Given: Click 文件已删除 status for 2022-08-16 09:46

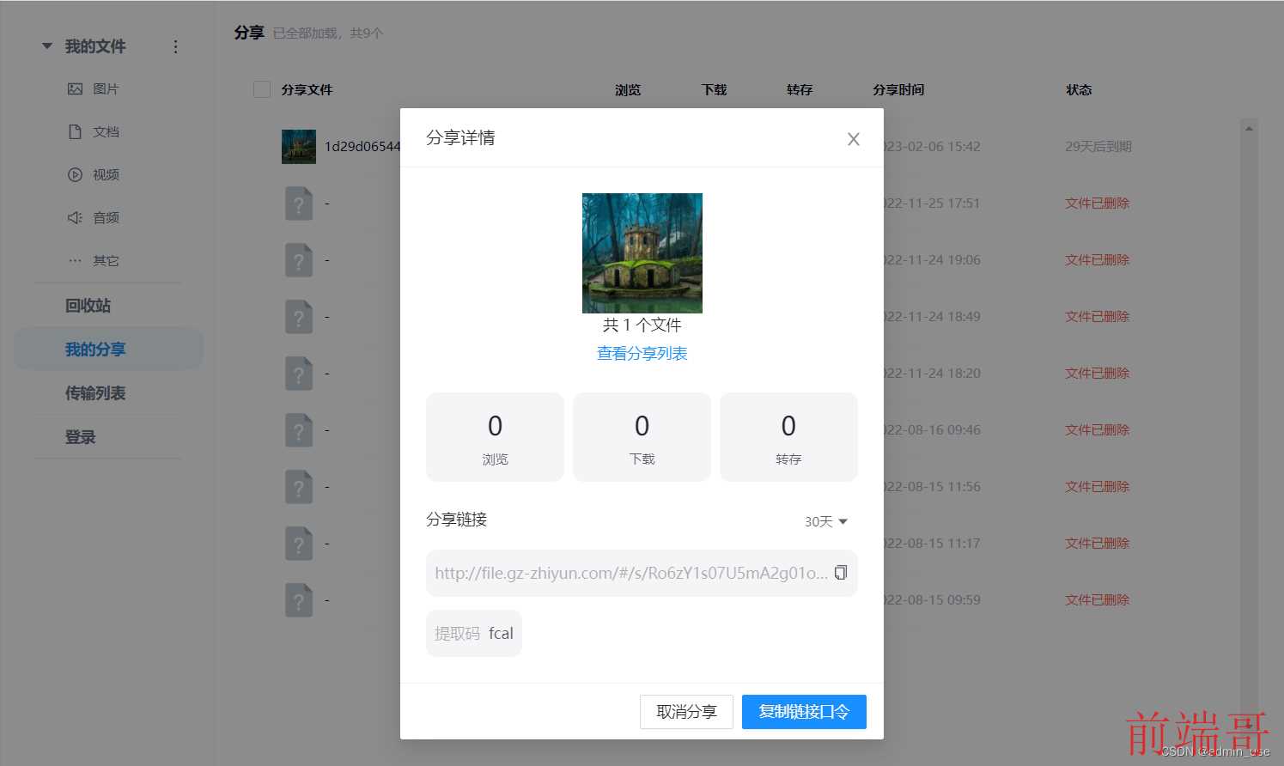Looking at the screenshot, I should click(x=1098, y=430).
